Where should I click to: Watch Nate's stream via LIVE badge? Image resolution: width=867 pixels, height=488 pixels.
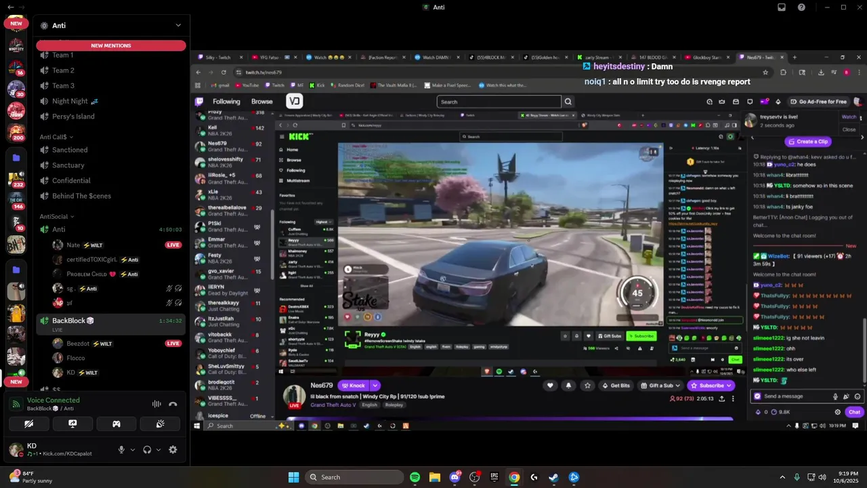[x=173, y=245]
